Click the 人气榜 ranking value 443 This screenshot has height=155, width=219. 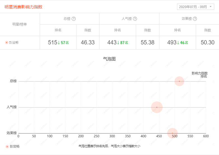click(112, 43)
